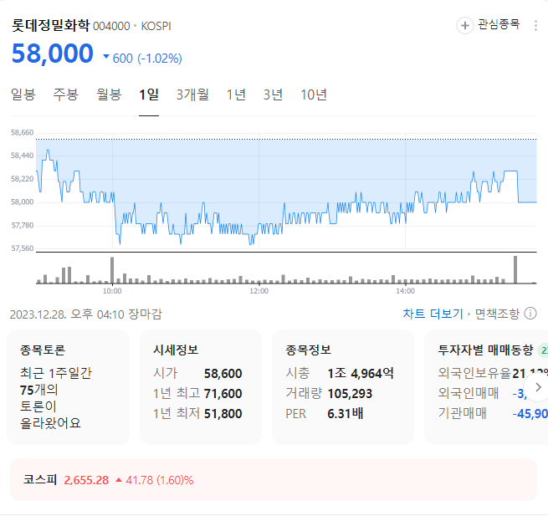Image resolution: width=548 pixels, height=516 pixels.
Task: Switch to the 월봉 chart tab
Action: 109,95
